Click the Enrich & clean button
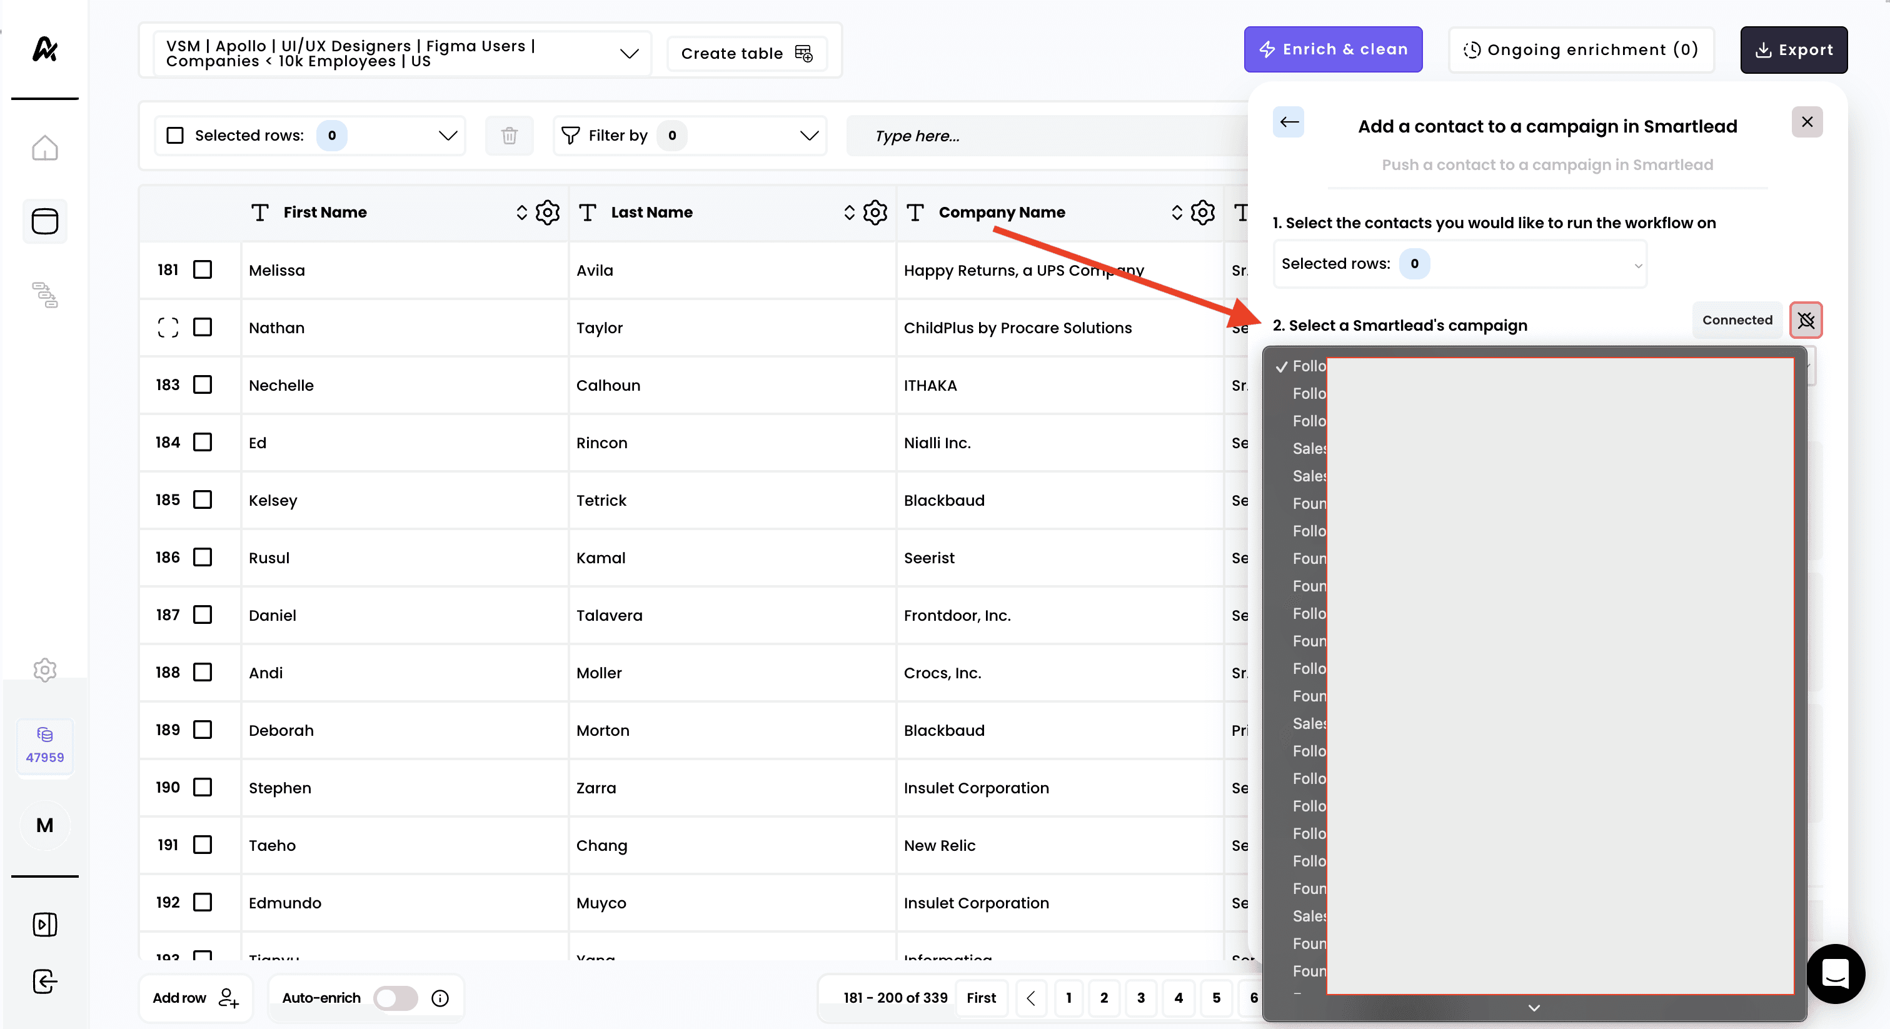Viewport: 1890px width, 1029px height. [1332, 50]
